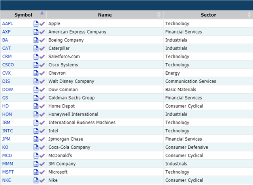
Task: Open the KO symbol link
Action: [x=5, y=147]
